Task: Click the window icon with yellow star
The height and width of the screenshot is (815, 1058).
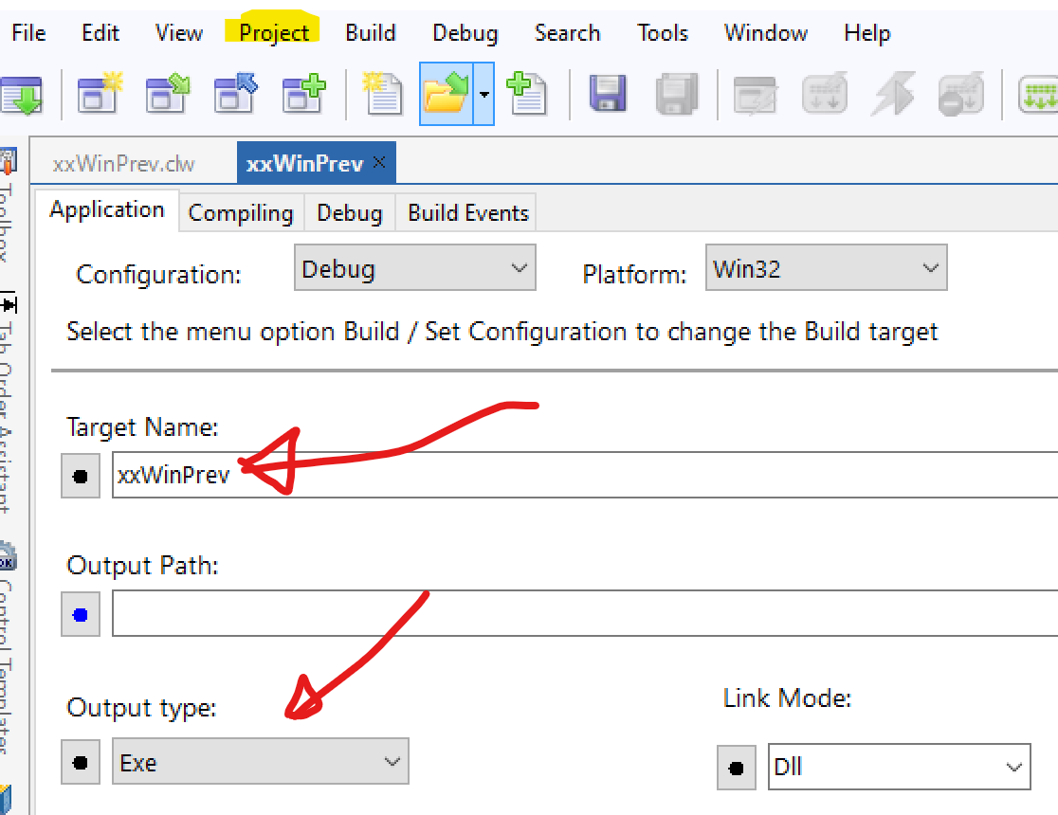Action: [x=100, y=94]
